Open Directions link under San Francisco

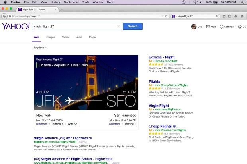(x=115, y=124)
